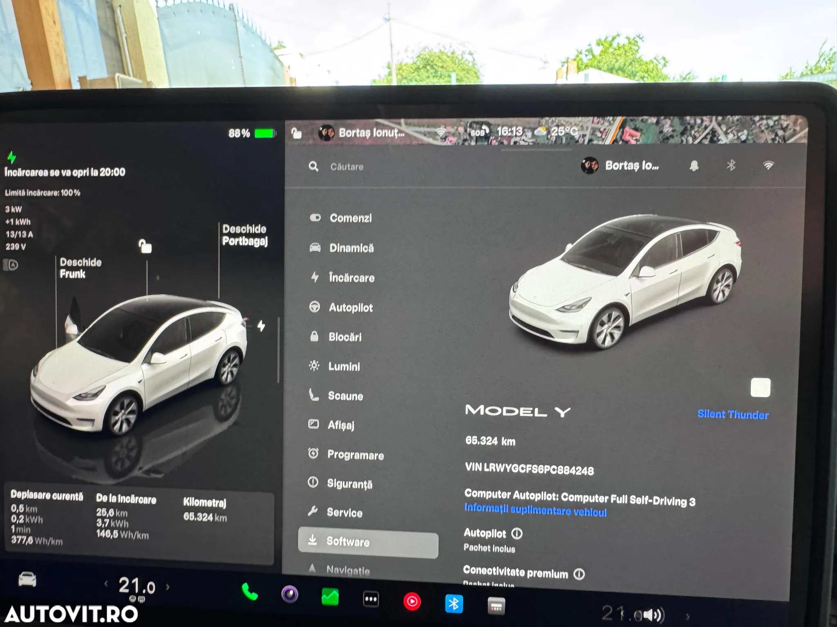The height and width of the screenshot is (627, 837).
Task: Open Bluetooth settings icon in header
Action: [731, 165]
